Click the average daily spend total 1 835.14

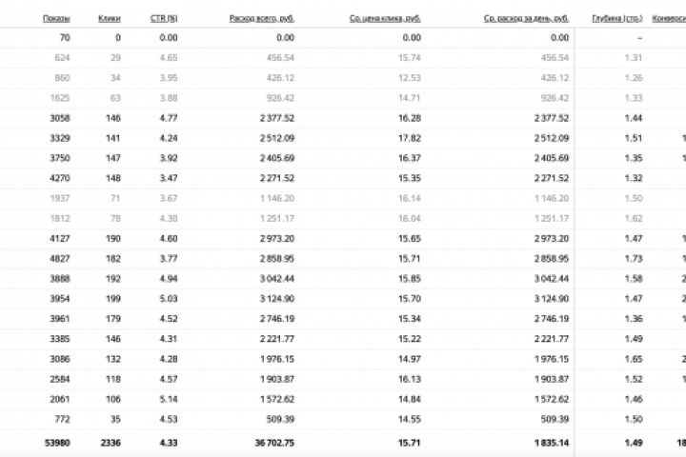(550, 442)
